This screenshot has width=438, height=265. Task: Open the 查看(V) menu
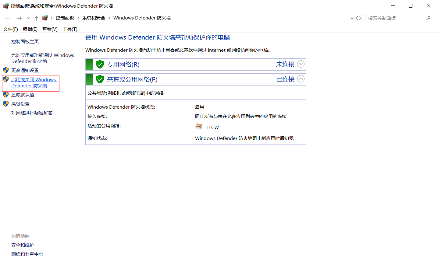pos(50,29)
